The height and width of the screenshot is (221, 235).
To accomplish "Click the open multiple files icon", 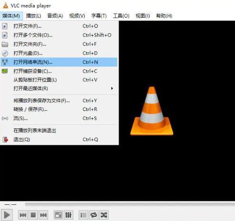I will (x=5, y=35).
